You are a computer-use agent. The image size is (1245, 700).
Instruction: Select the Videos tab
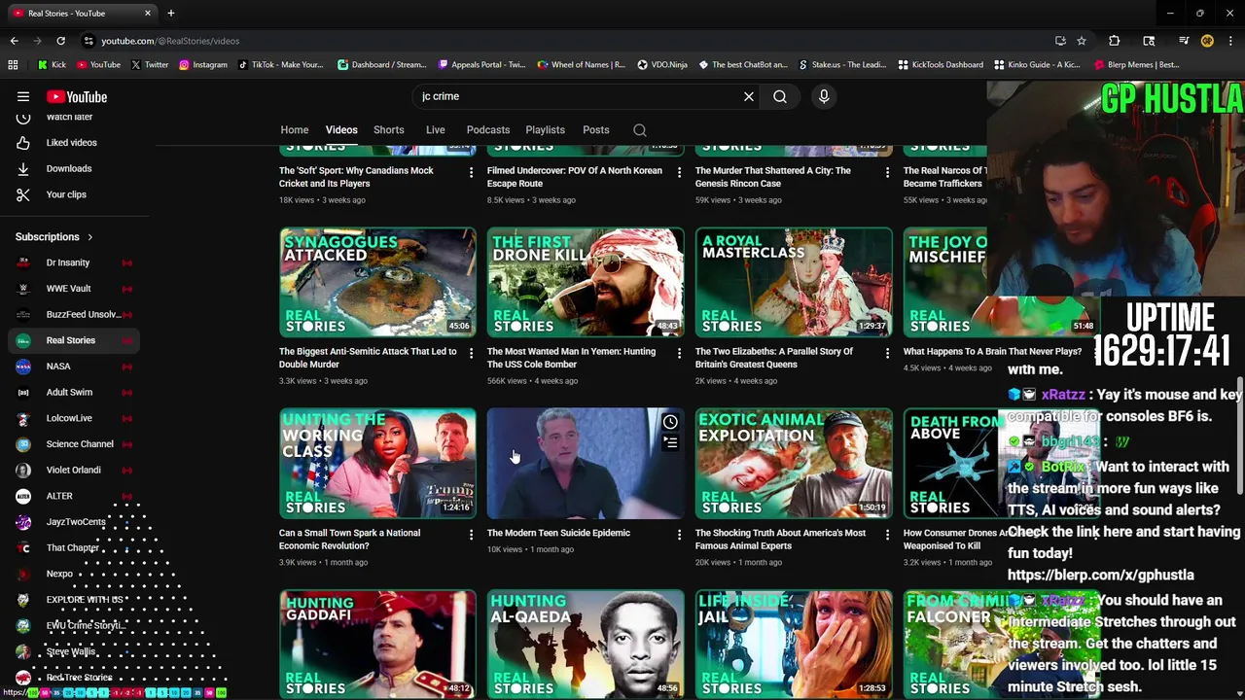pos(341,130)
